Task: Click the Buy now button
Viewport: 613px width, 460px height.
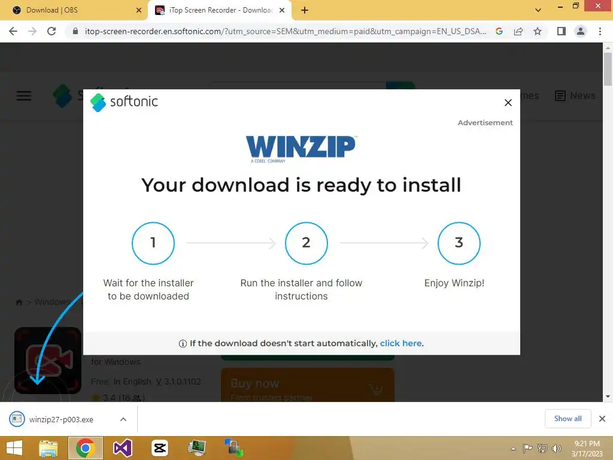Action: (x=307, y=385)
